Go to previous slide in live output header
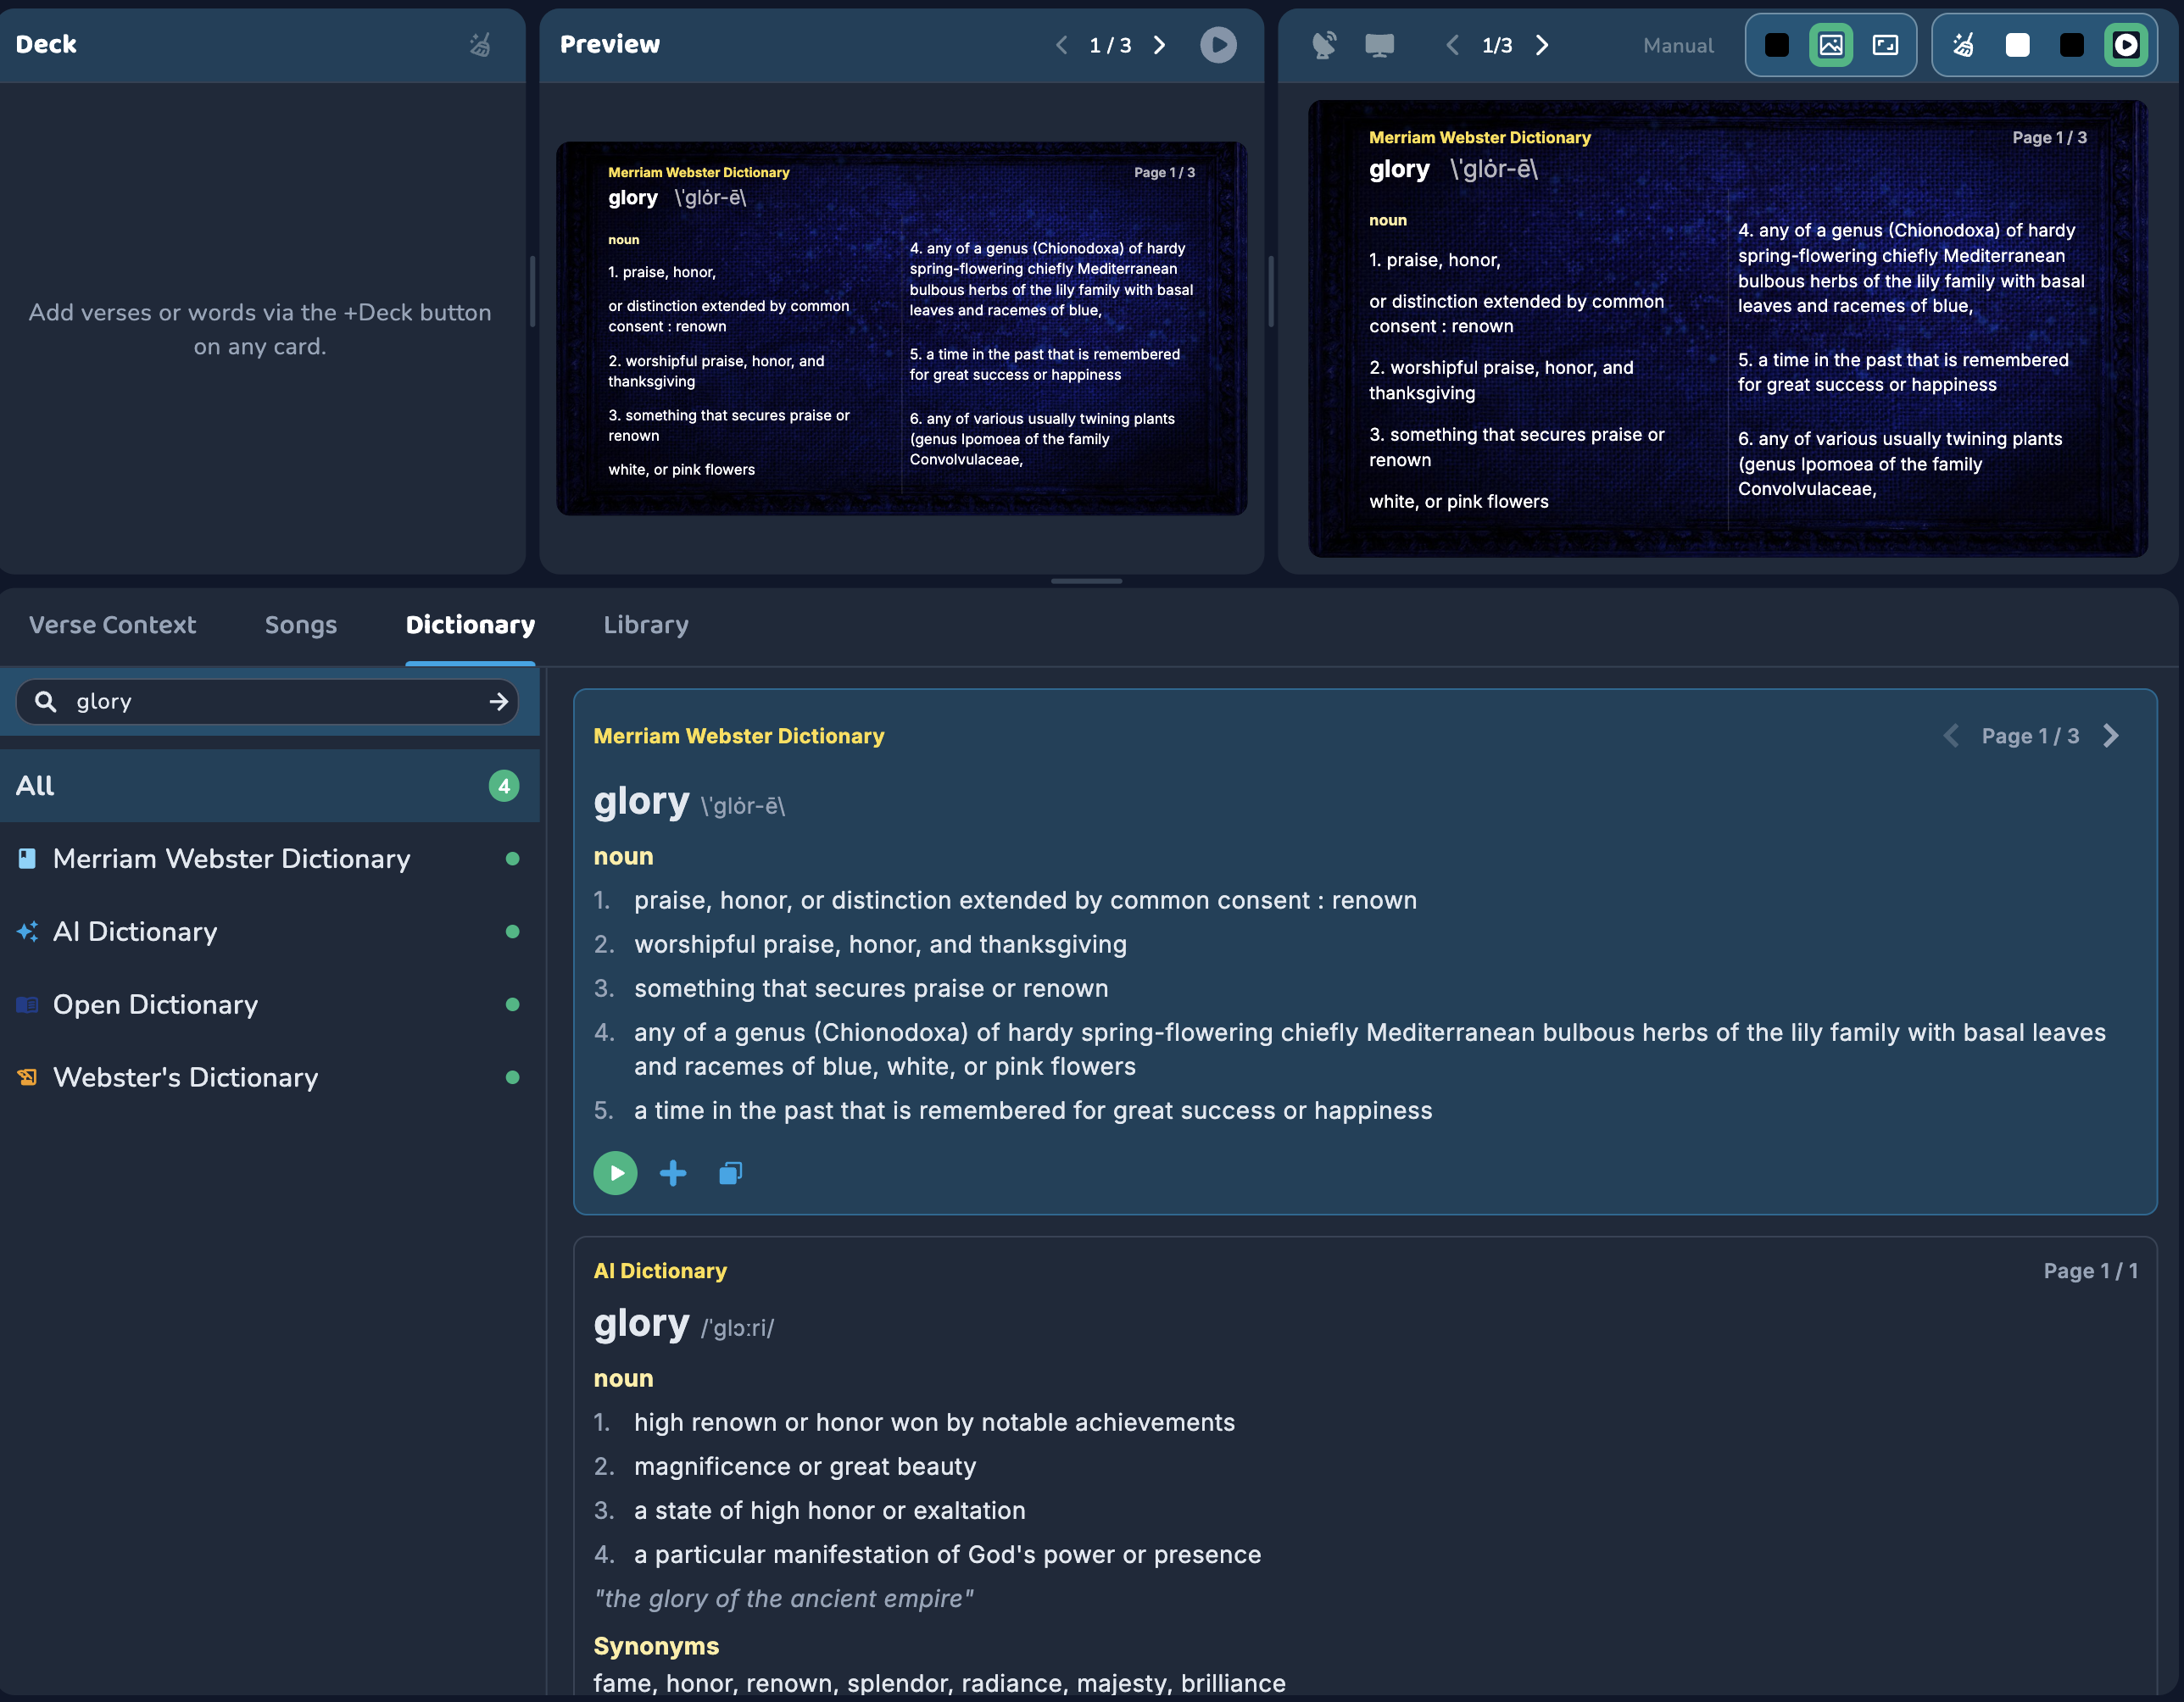Screen dimensions: 2184x1702 [x=1452, y=45]
